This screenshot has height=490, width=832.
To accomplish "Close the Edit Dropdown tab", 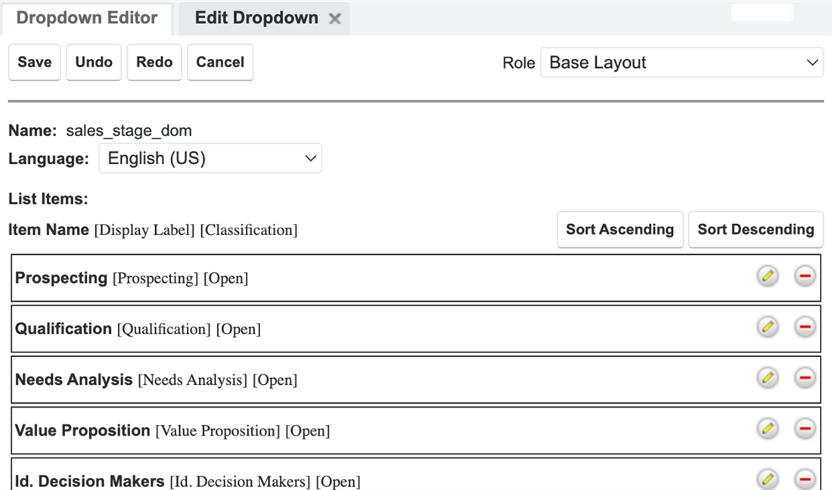I will (x=335, y=19).
